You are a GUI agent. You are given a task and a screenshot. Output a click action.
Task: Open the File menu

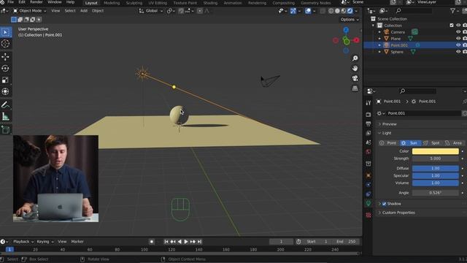click(11, 2)
